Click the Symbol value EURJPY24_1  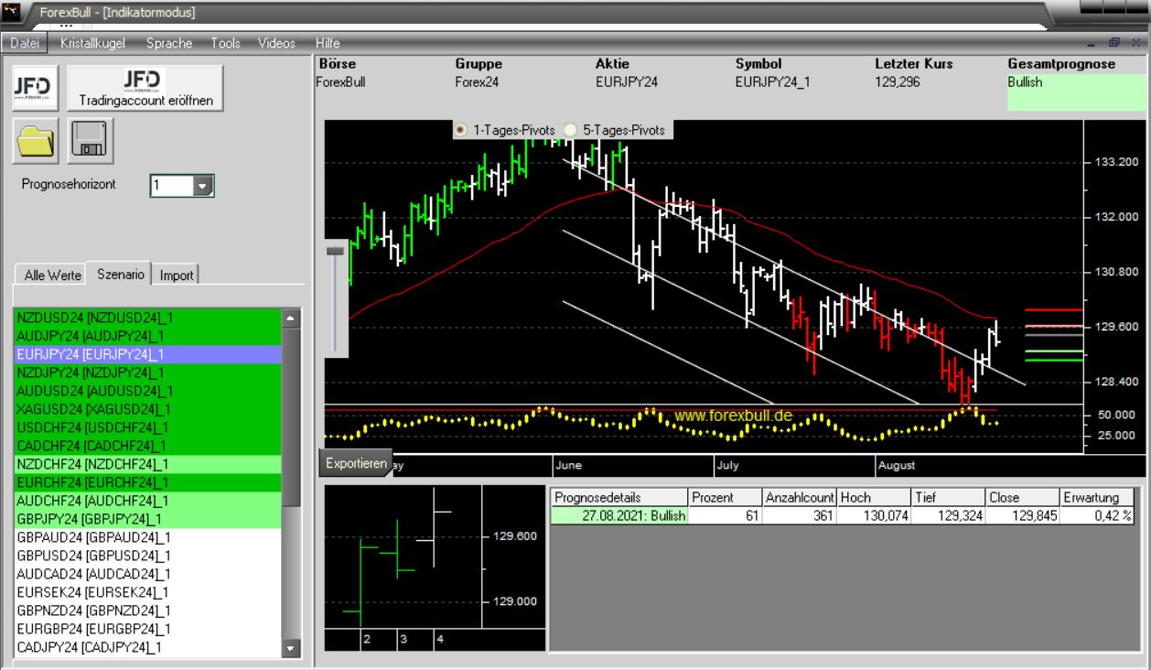[773, 81]
